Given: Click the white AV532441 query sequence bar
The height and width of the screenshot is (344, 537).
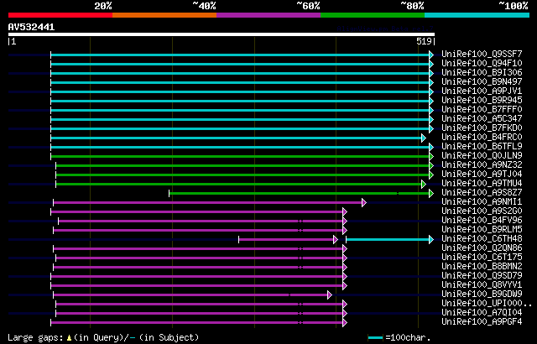Looking at the screenshot, I should tap(222, 34).
